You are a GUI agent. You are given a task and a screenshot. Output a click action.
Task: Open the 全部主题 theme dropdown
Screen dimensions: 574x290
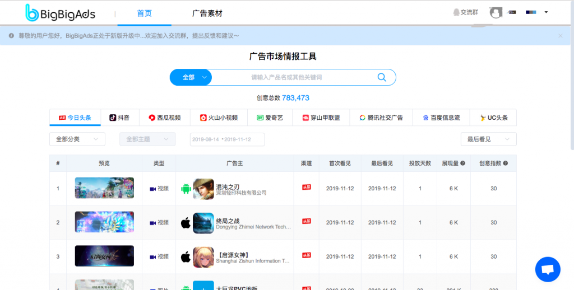pos(147,139)
